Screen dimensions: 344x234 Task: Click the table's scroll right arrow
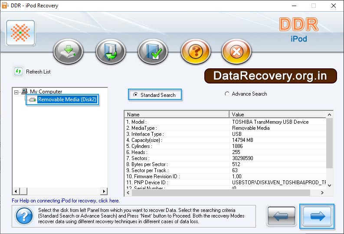(x=322, y=192)
